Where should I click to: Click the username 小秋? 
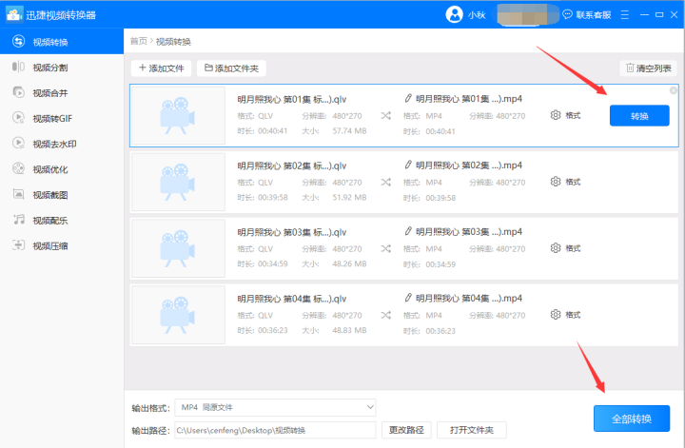pos(477,15)
